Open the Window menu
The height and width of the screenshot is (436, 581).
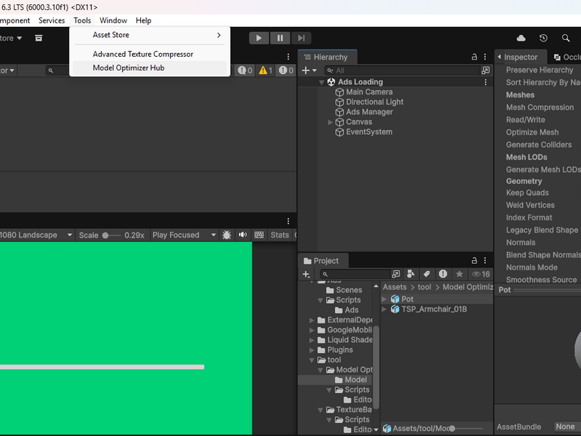[x=113, y=20]
